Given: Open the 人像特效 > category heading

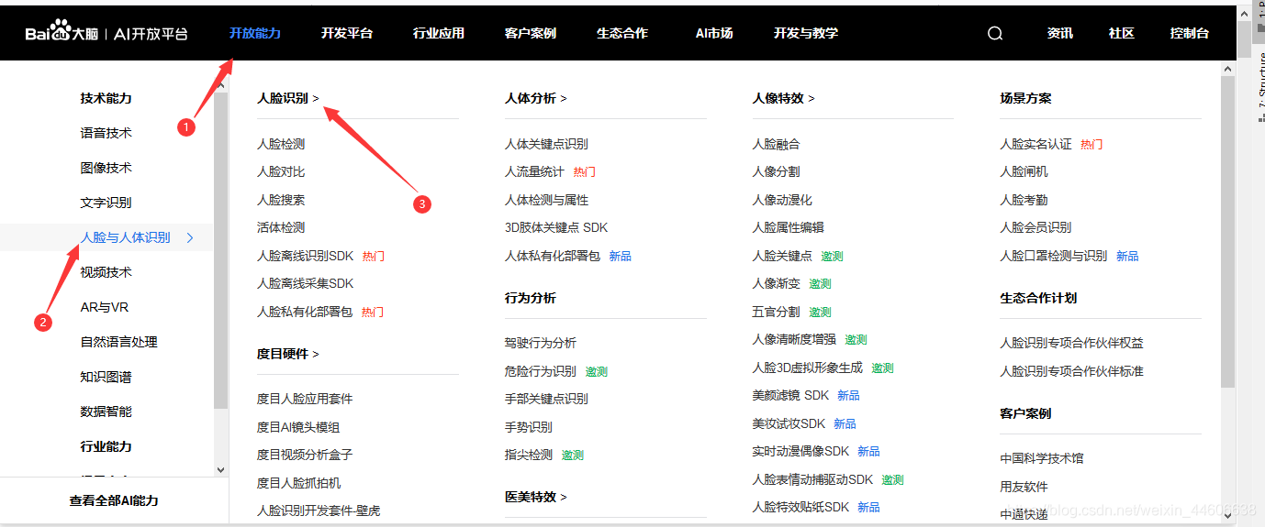Looking at the screenshot, I should point(784,98).
